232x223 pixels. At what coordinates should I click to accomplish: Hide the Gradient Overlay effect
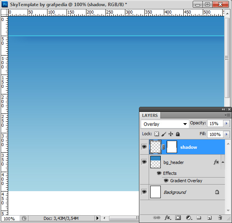(x=166, y=181)
